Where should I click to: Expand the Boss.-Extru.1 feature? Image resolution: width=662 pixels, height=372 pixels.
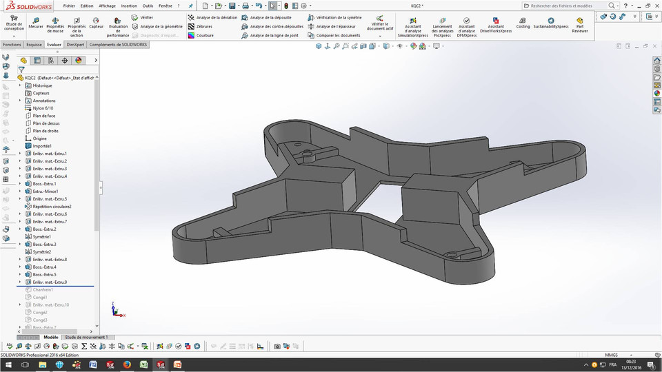point(20,184)
